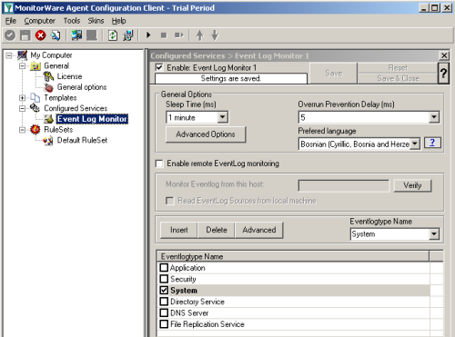Click the Insert button

tap(179, 230)
